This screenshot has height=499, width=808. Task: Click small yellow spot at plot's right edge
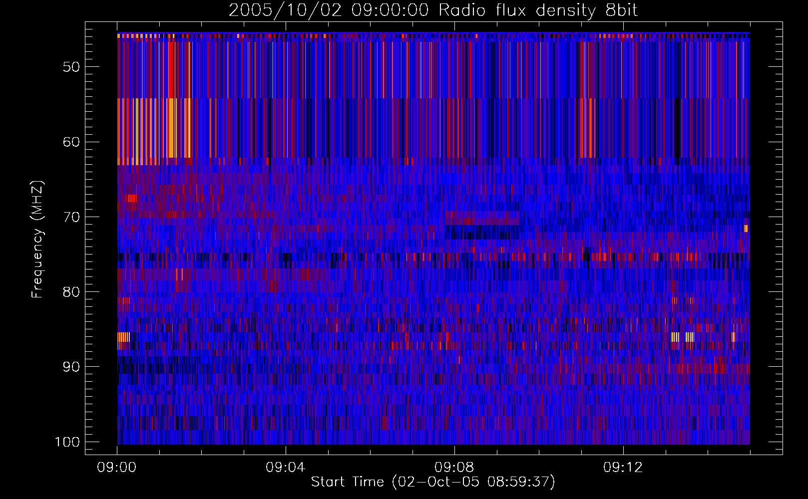click(746, 229)
